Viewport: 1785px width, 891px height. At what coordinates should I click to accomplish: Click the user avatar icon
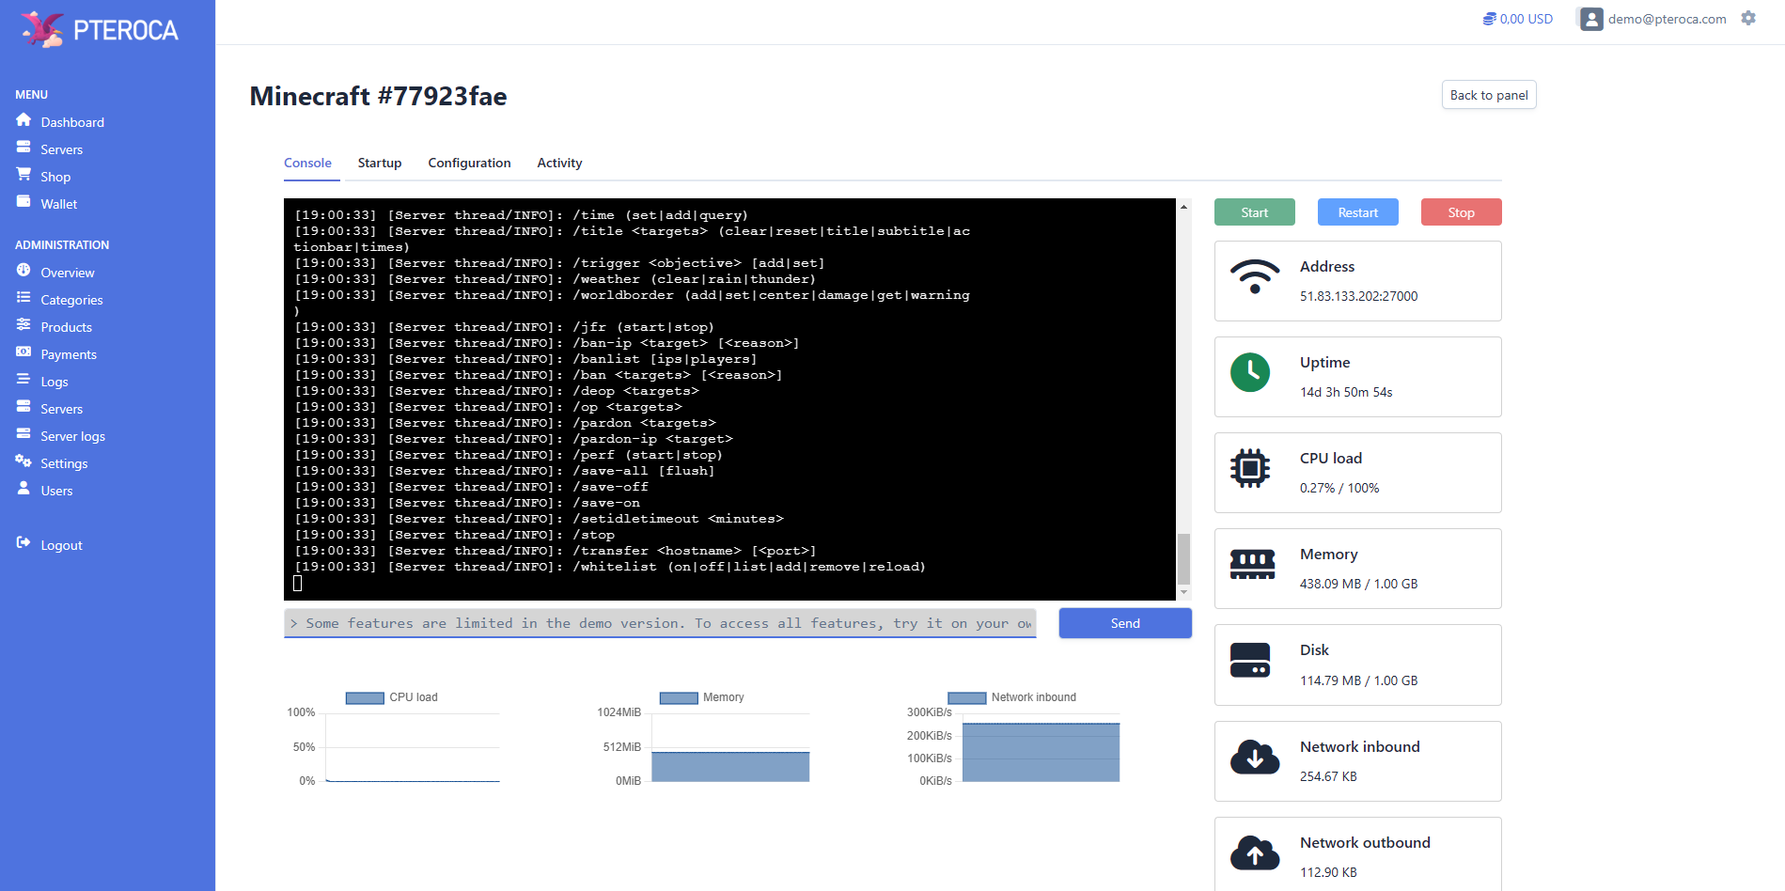[x=1591, y=19]
